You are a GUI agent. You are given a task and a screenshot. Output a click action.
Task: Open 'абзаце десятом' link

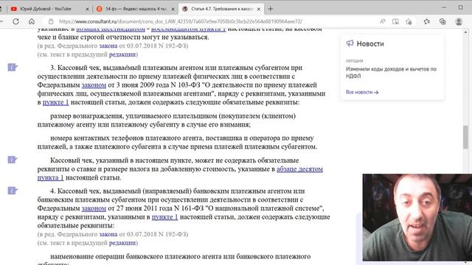(x=299, y=169)
